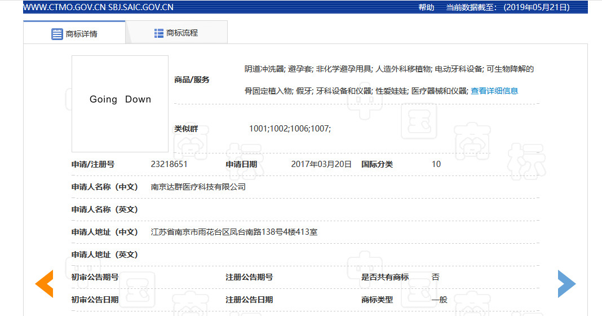Click the 申请日期 label
This screenshot has width=602, height=316.
[241, 164]
